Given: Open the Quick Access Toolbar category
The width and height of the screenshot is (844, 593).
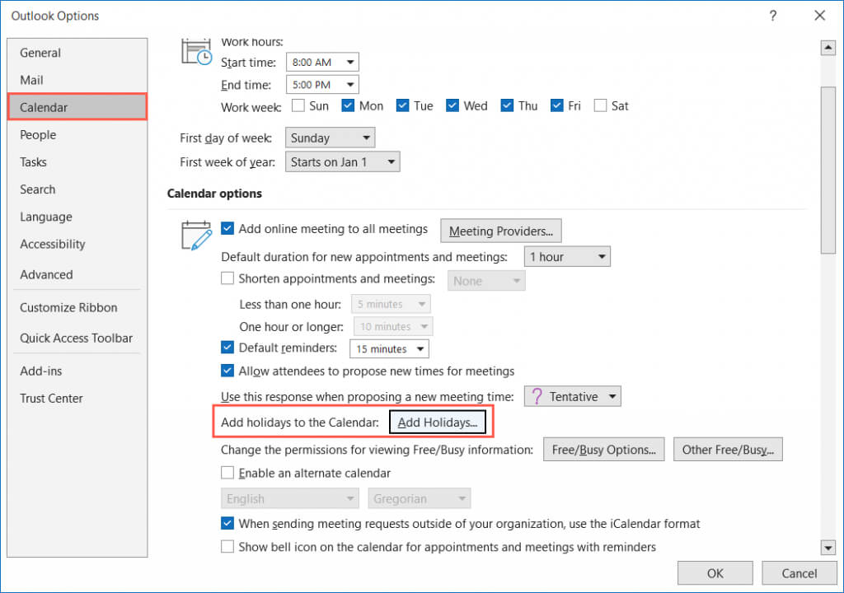Looking at the screenshot, I should 77,338.
